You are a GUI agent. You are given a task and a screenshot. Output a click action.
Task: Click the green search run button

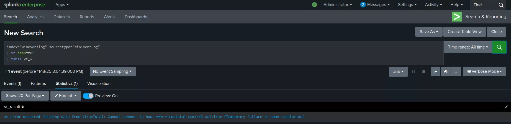pyautogui.click(x=499, y=47)
